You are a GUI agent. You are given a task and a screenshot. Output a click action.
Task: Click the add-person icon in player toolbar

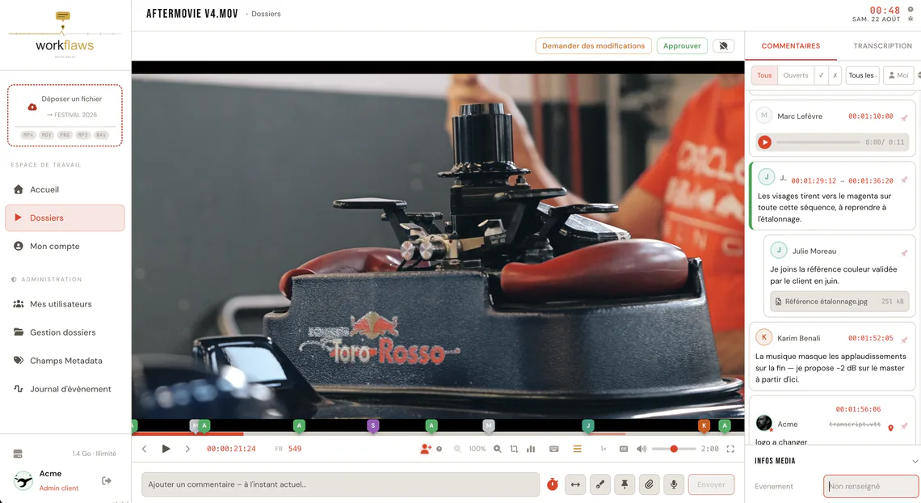[426, 448]
